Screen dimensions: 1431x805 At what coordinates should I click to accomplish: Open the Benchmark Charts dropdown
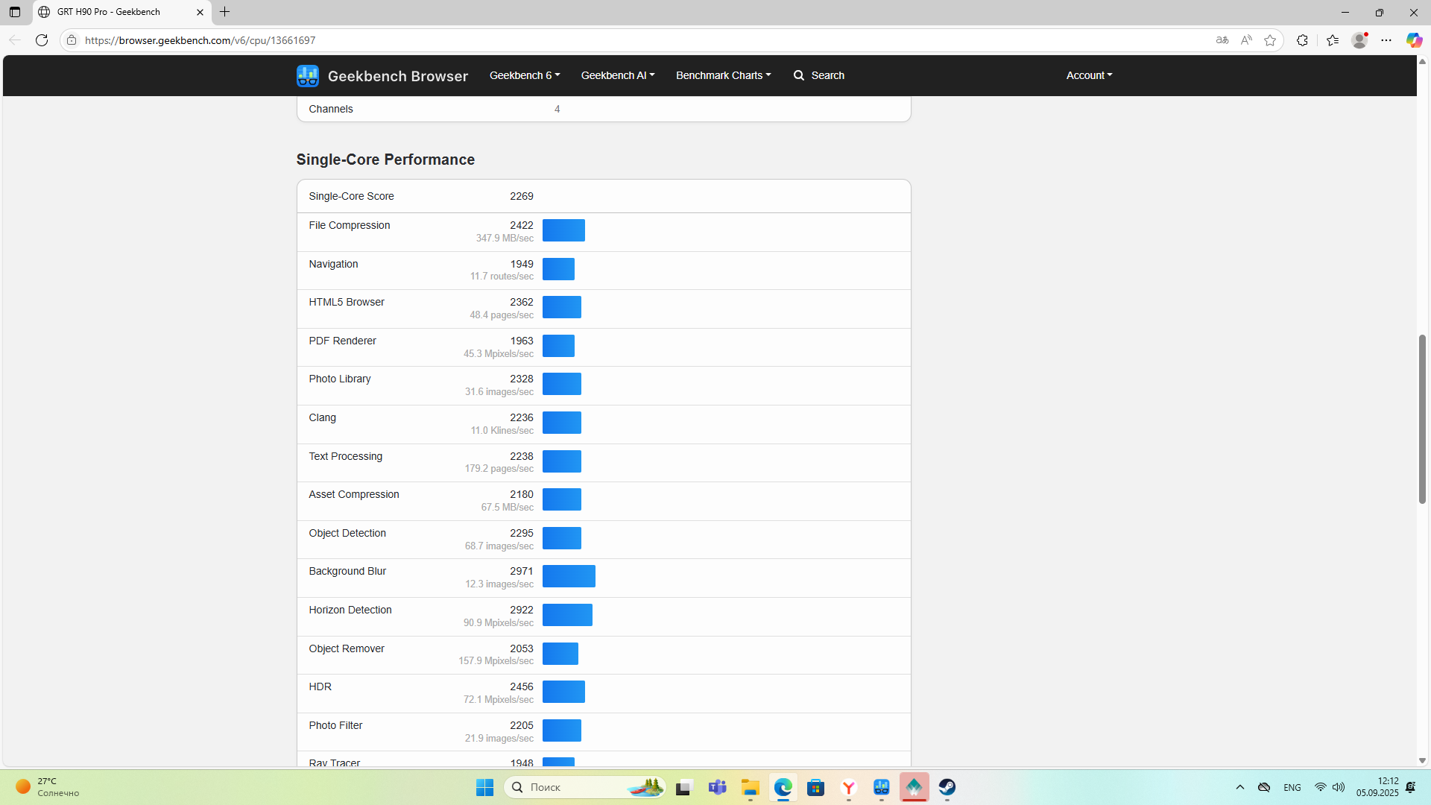coord(723,75)
